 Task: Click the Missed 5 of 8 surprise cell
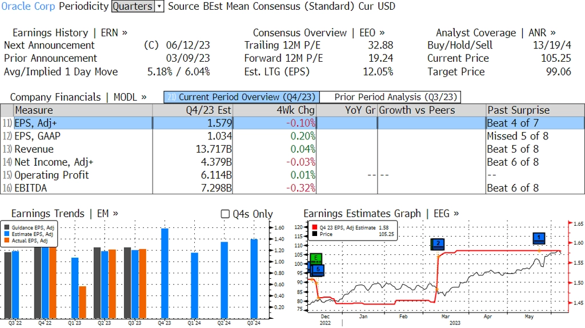(518, 136)
